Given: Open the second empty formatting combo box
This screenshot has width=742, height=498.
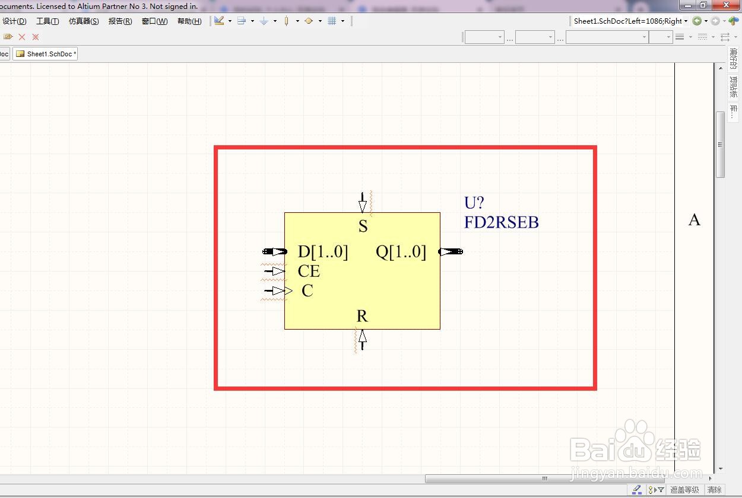Looking at the screenshot, I should (x=535, y=37).
